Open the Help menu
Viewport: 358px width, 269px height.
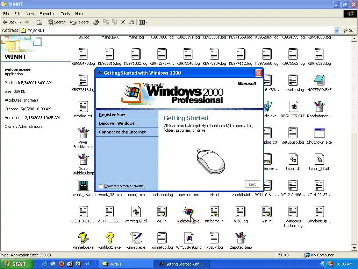(79, 14)
